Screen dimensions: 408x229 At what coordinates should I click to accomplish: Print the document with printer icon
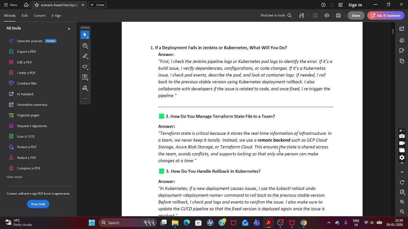[338, 16]
